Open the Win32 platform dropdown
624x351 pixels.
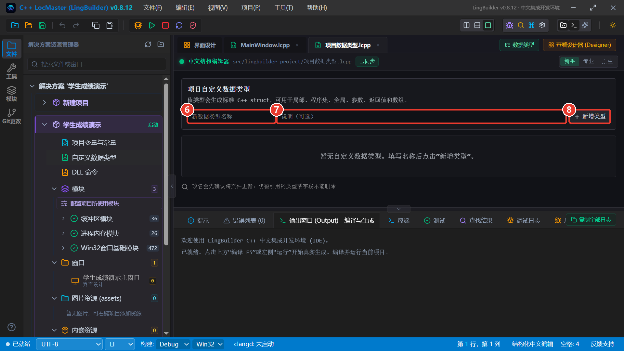point(209,344)
